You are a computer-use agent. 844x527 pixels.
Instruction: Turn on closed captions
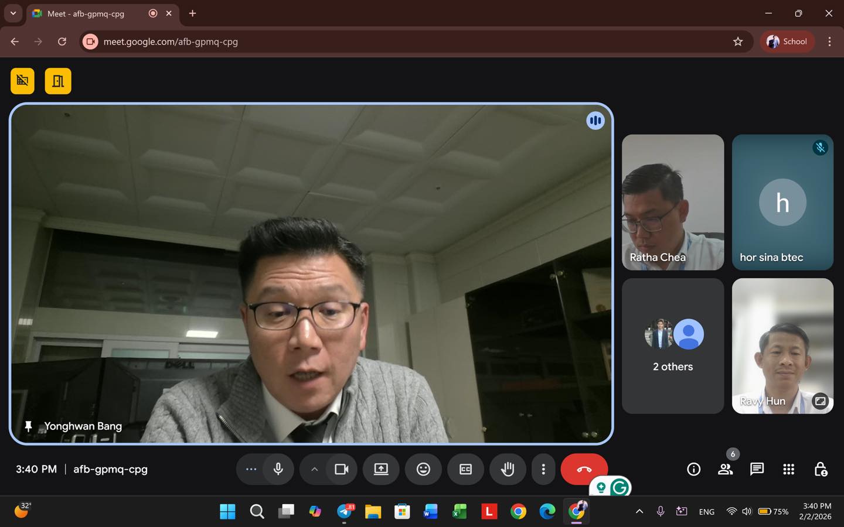click(465, 469)
